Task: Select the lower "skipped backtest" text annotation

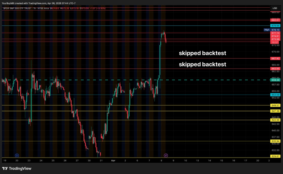Action: point(202,64)
